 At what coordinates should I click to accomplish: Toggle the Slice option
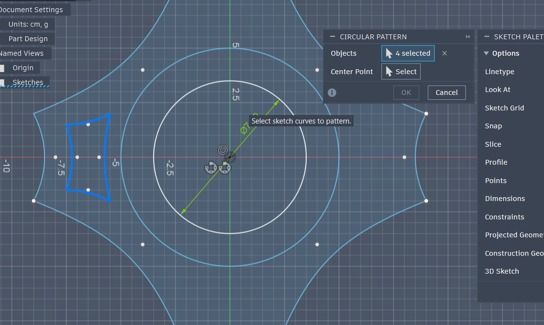click(493, 144)
